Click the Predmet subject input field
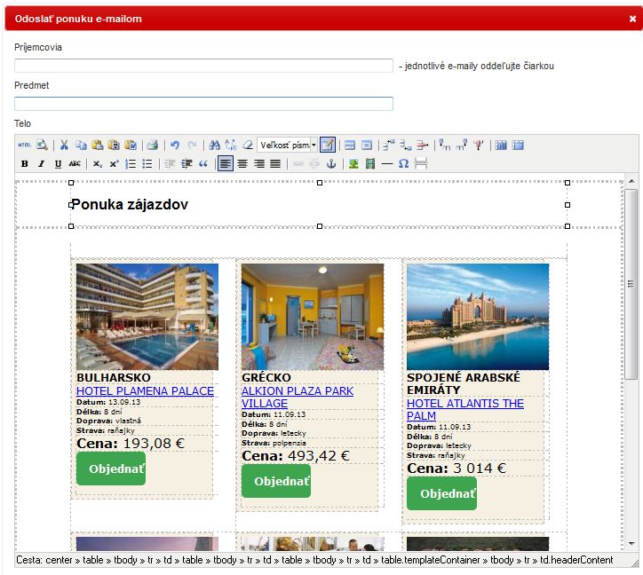 (x=203, y=104)
